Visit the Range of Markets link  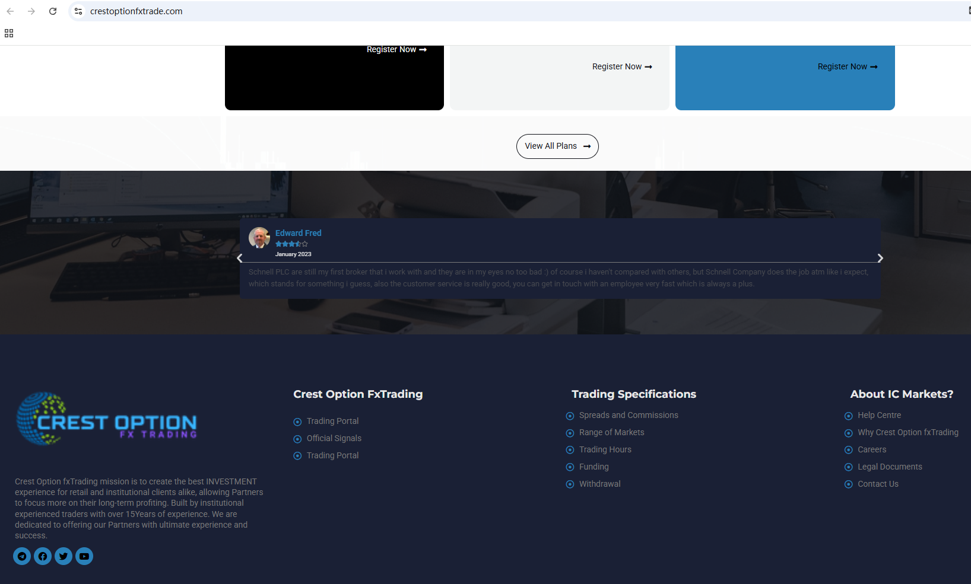click(611, 432)
